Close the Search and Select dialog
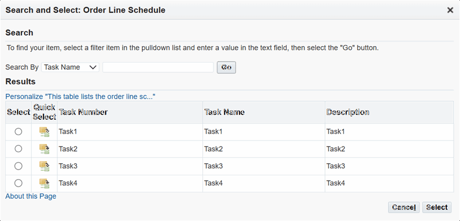Image resolution: width=460 pixels, height=221 pixels. click(x=450, y=10)
